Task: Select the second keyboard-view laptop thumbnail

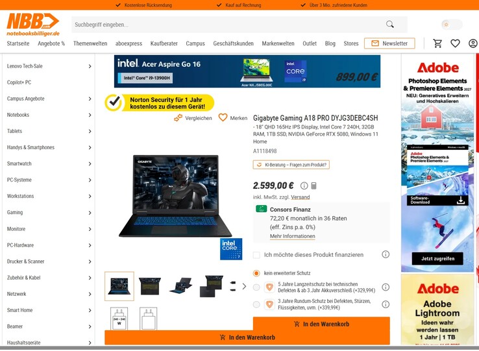Action: click(150, 286)
